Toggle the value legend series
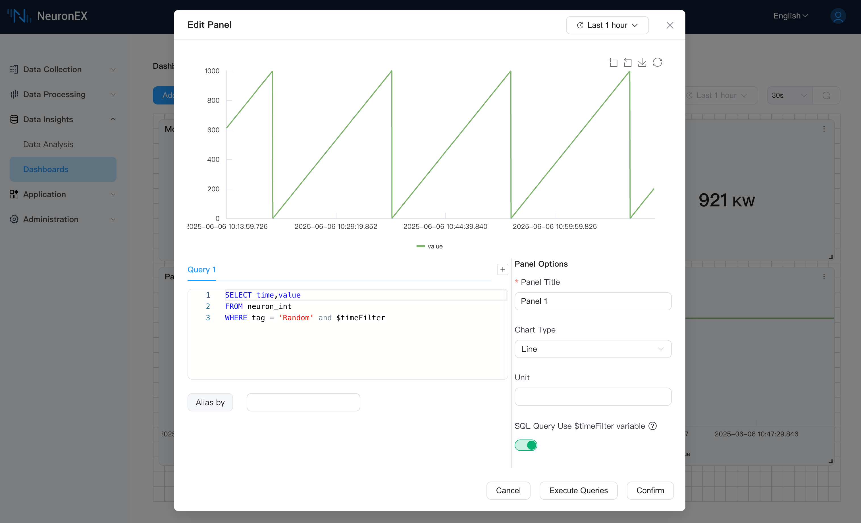 tap(429, 246)
